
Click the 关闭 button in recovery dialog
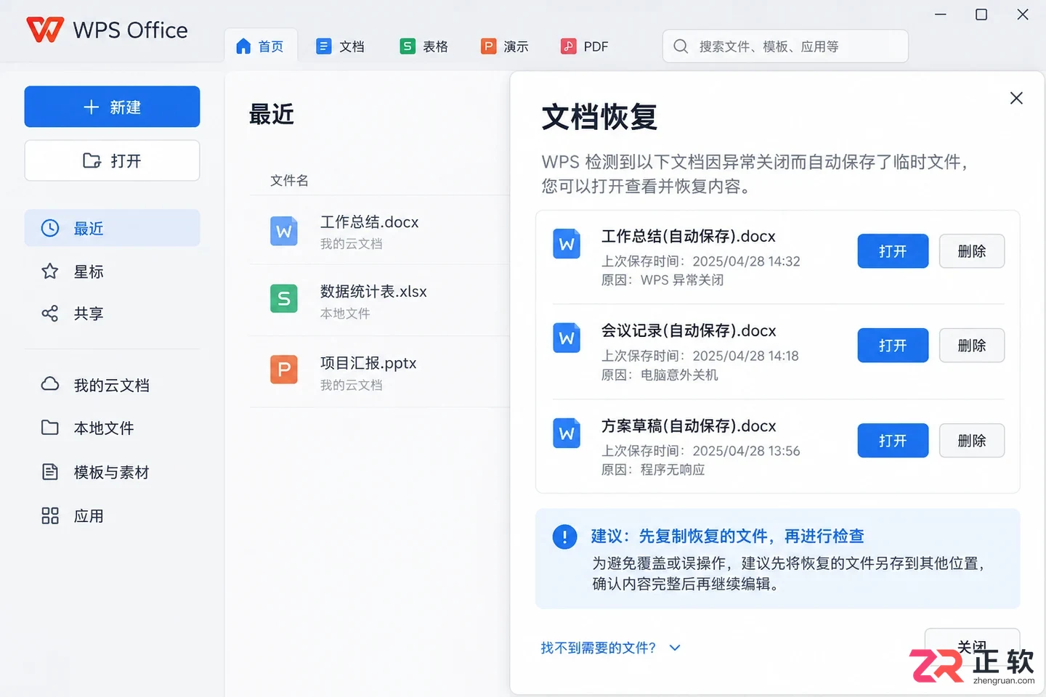[x=972, y=646]
